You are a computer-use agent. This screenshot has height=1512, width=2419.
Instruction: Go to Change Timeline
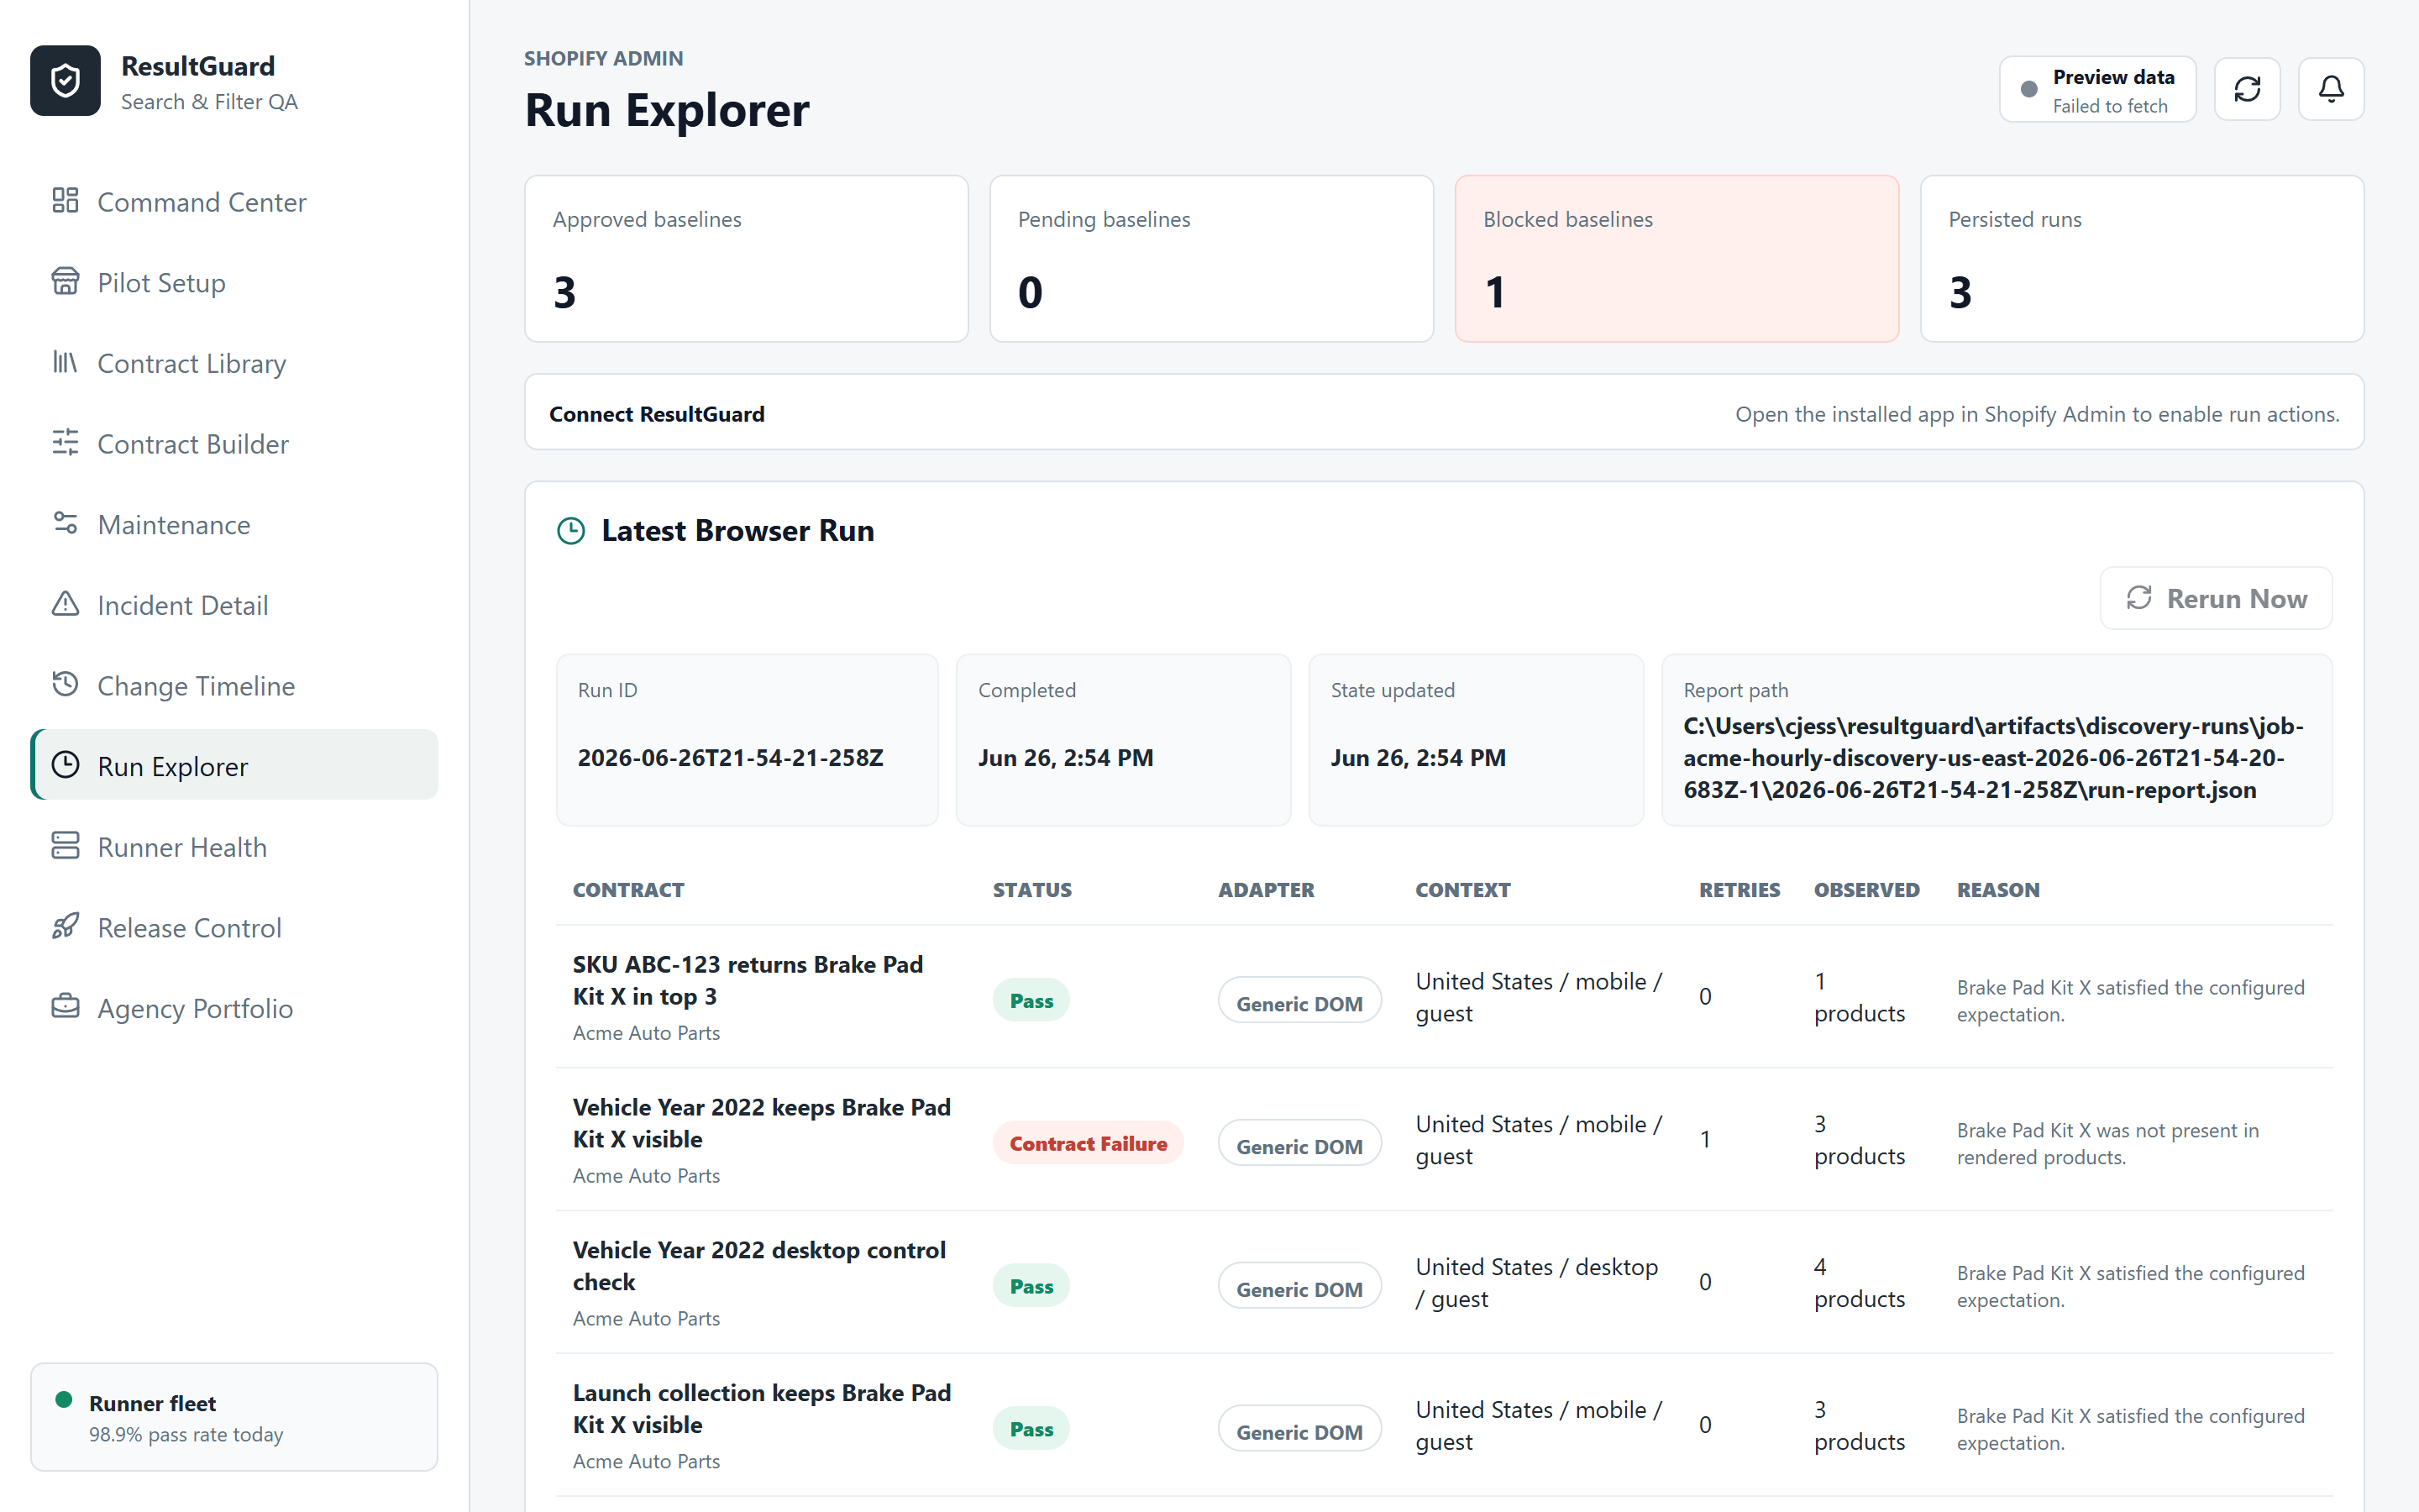234,685
